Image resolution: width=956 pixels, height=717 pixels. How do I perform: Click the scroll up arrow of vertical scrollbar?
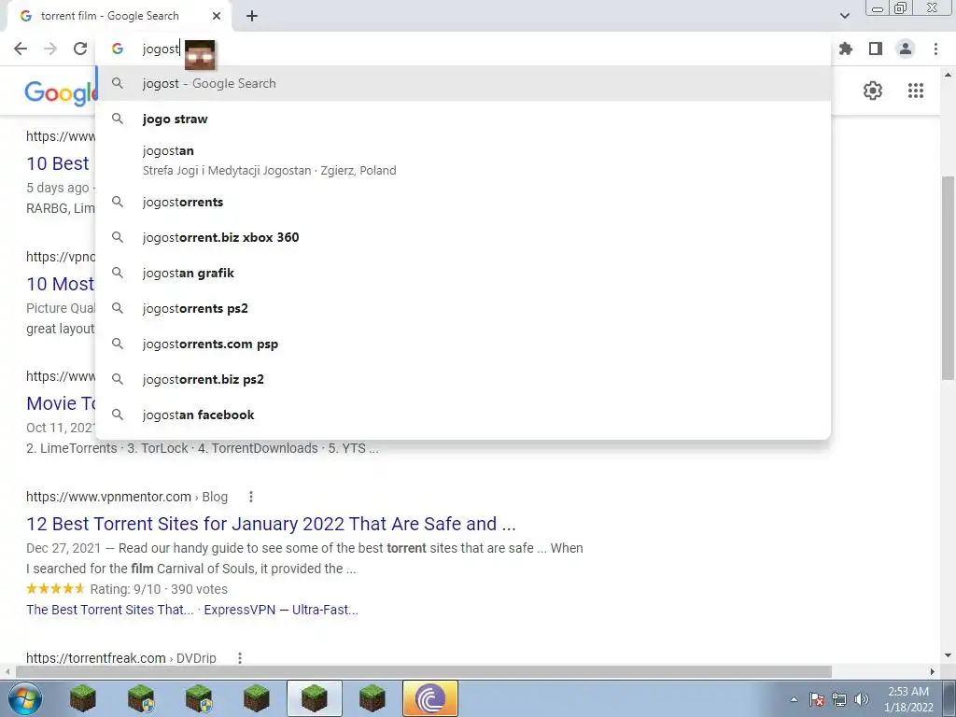(948, 76)
